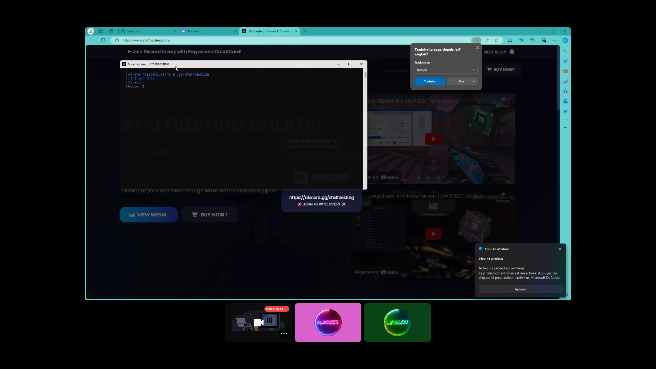Open the sidebar Outlook icon
This screenshot has height=369, width=656.
[565, 101]
